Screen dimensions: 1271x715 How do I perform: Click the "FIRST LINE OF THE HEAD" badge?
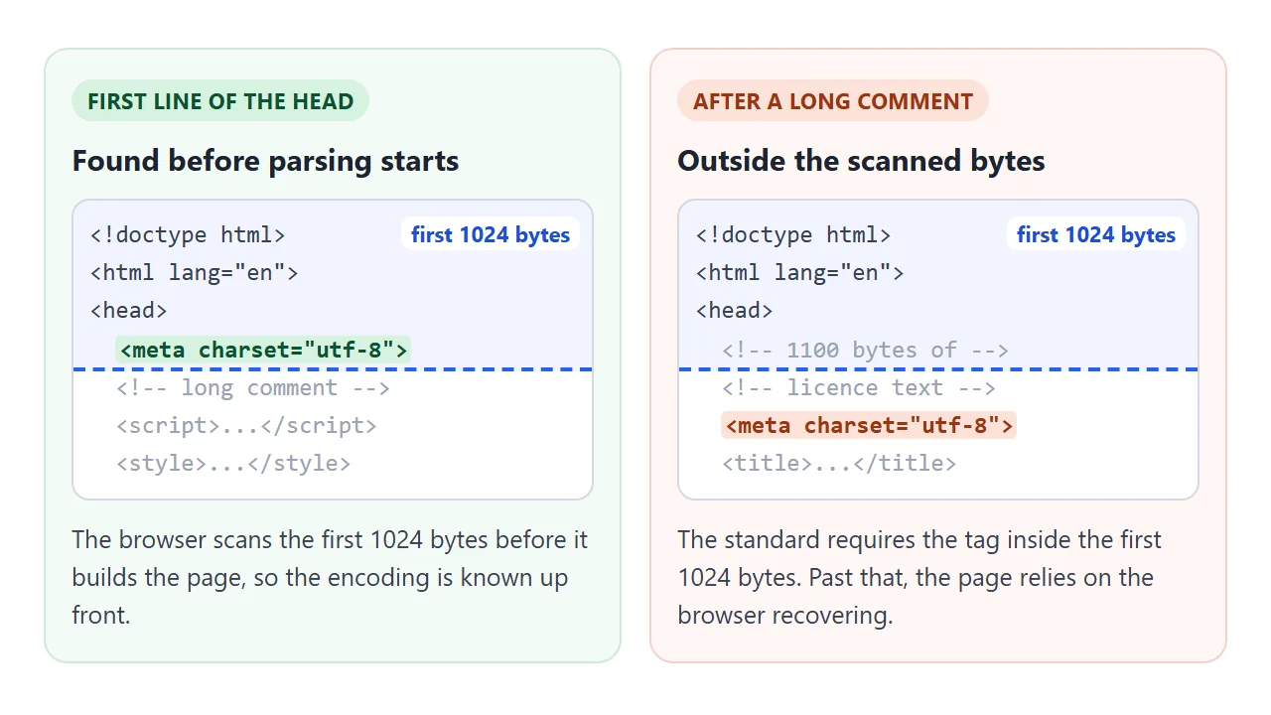point(220,101)
